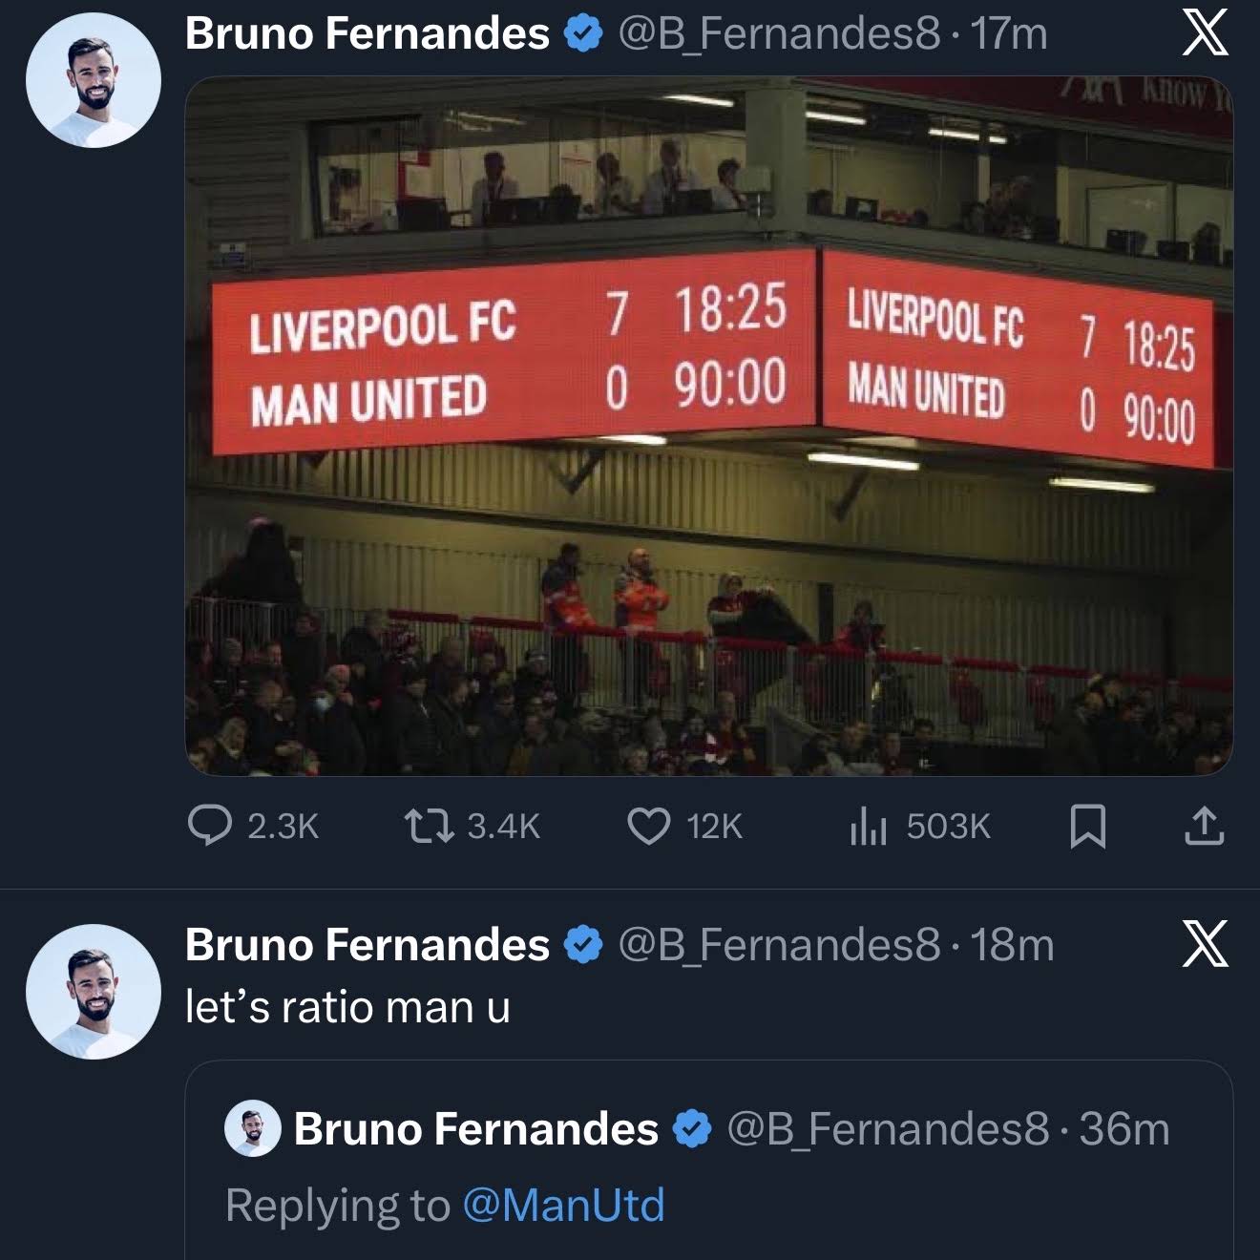This screenshot has width=1260, height=1260.
Task: Click the X logo on second tweet
Action: [1205, 944]
